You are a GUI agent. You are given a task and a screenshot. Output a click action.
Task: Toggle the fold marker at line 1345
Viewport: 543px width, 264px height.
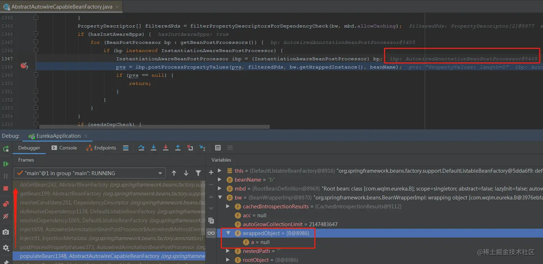(x=36, y=42)
